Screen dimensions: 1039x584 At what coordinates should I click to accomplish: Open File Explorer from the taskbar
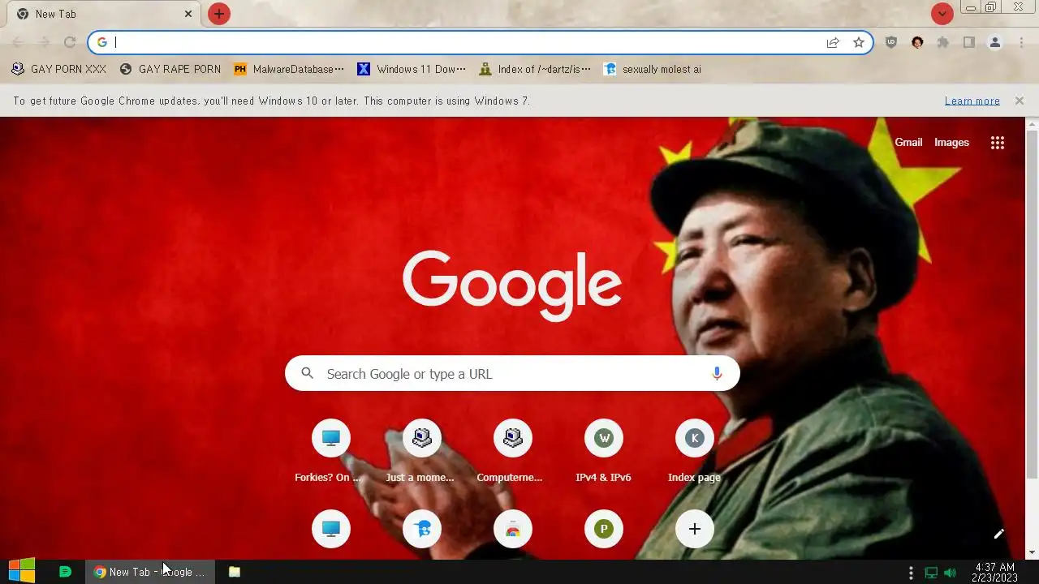click(235, 572)
